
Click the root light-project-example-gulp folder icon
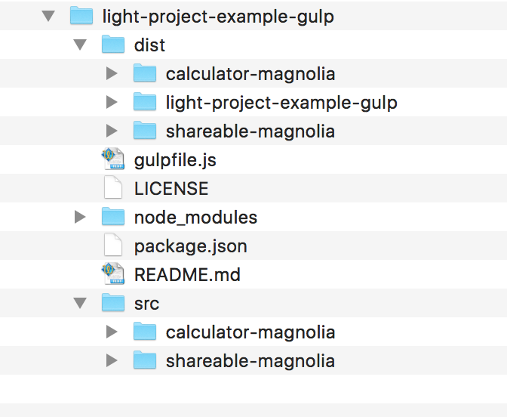(x=81, y=16)
